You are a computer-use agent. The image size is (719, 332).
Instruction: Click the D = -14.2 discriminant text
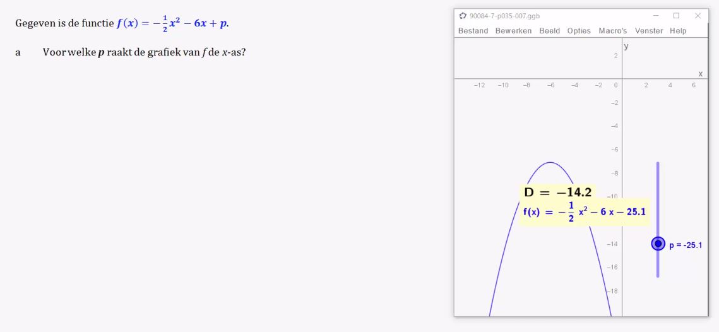[557, 192]
